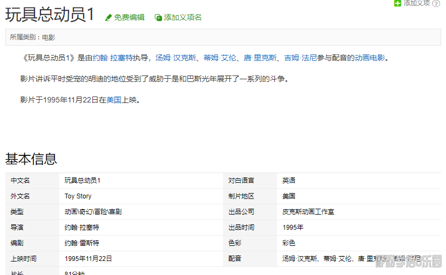The image size is (446, 275).
Task: Click 添加义项 at the top right
Action: click(x=416, y=3)
